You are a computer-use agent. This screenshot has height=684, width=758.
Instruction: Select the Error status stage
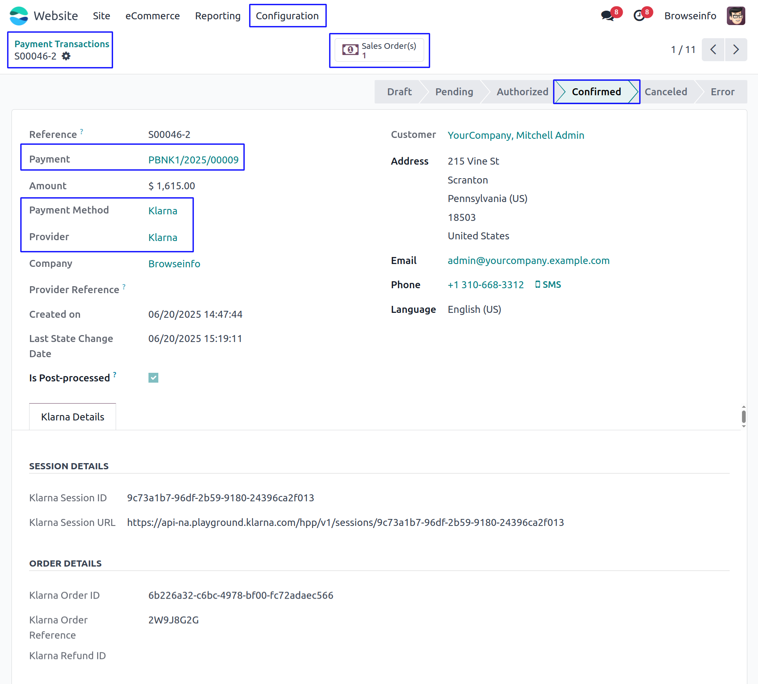pos(722,92)
